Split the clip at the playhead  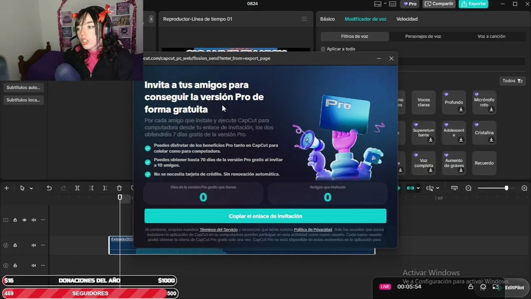click(x=77, y=188)
